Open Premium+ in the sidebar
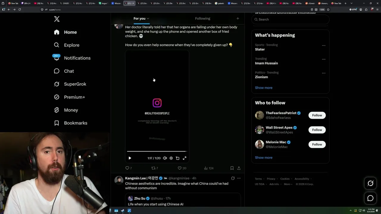Screen dimensions: 381x214 69,97
